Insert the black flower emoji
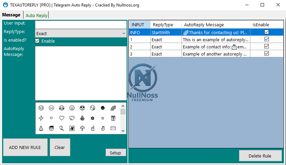This screenshot has height=165, width=286. [93, 118]
